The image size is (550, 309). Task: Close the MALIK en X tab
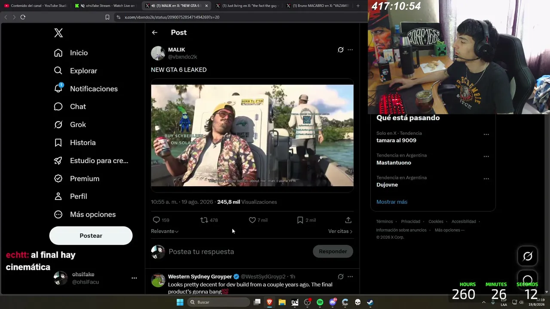(x=207, y=6)
